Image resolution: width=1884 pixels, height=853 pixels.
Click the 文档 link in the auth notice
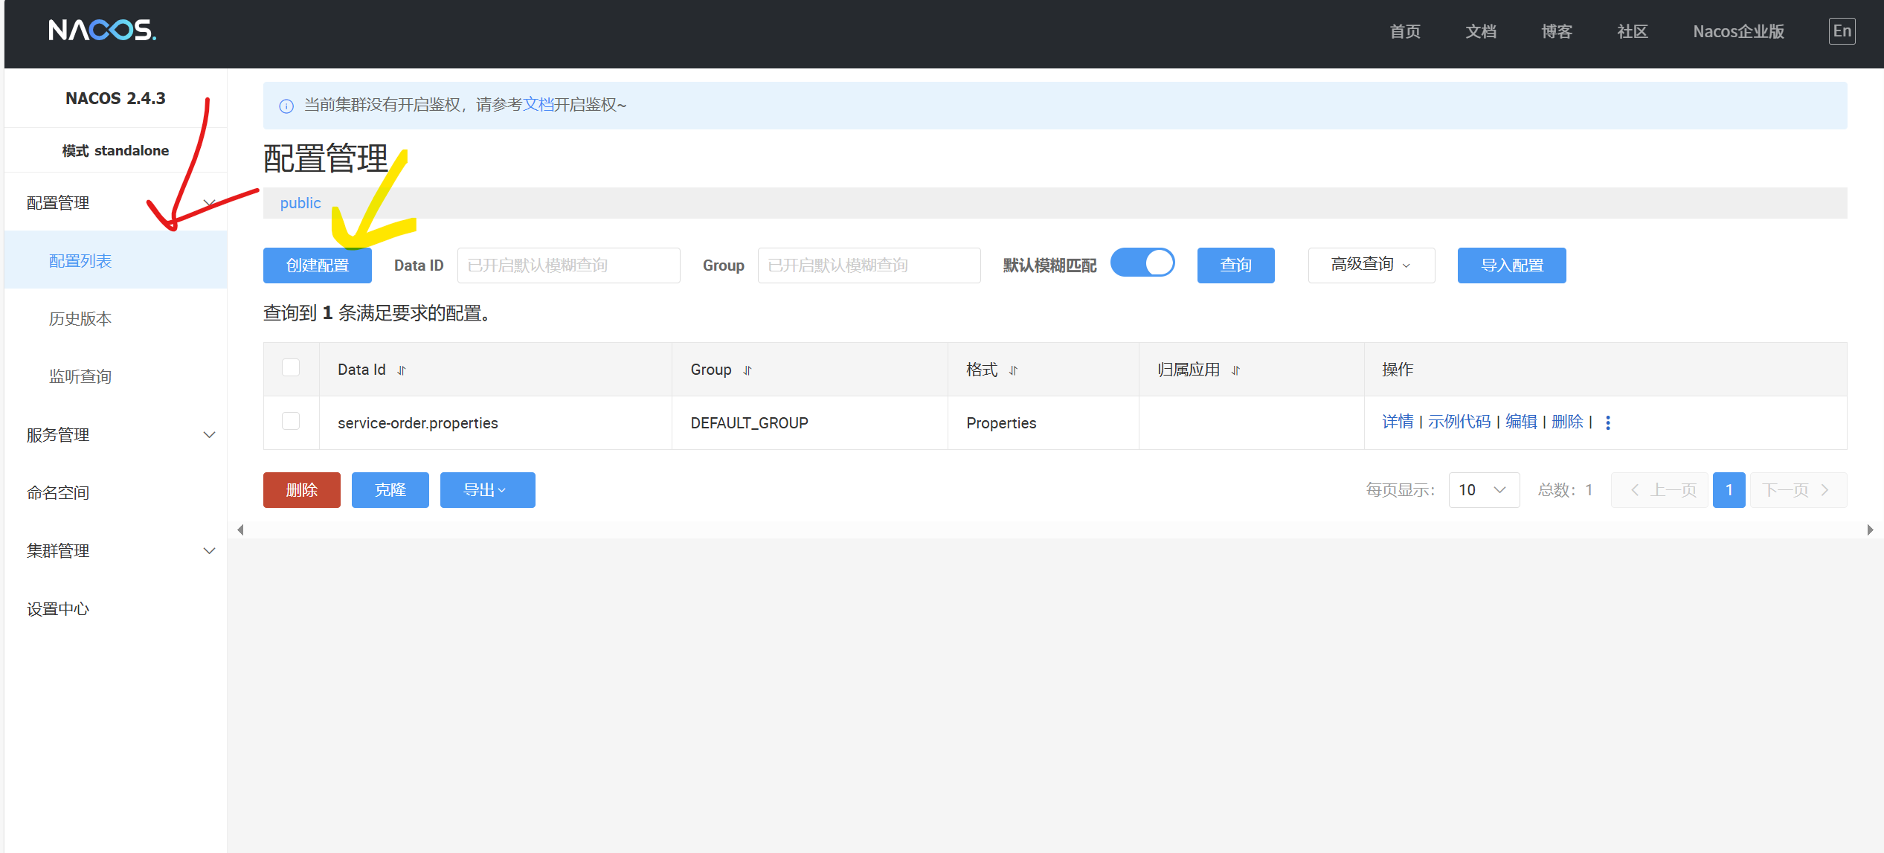pyautogui.click(x=538, y=105)
